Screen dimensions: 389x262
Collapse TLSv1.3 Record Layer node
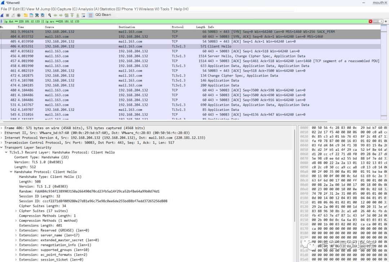point(6,152)
